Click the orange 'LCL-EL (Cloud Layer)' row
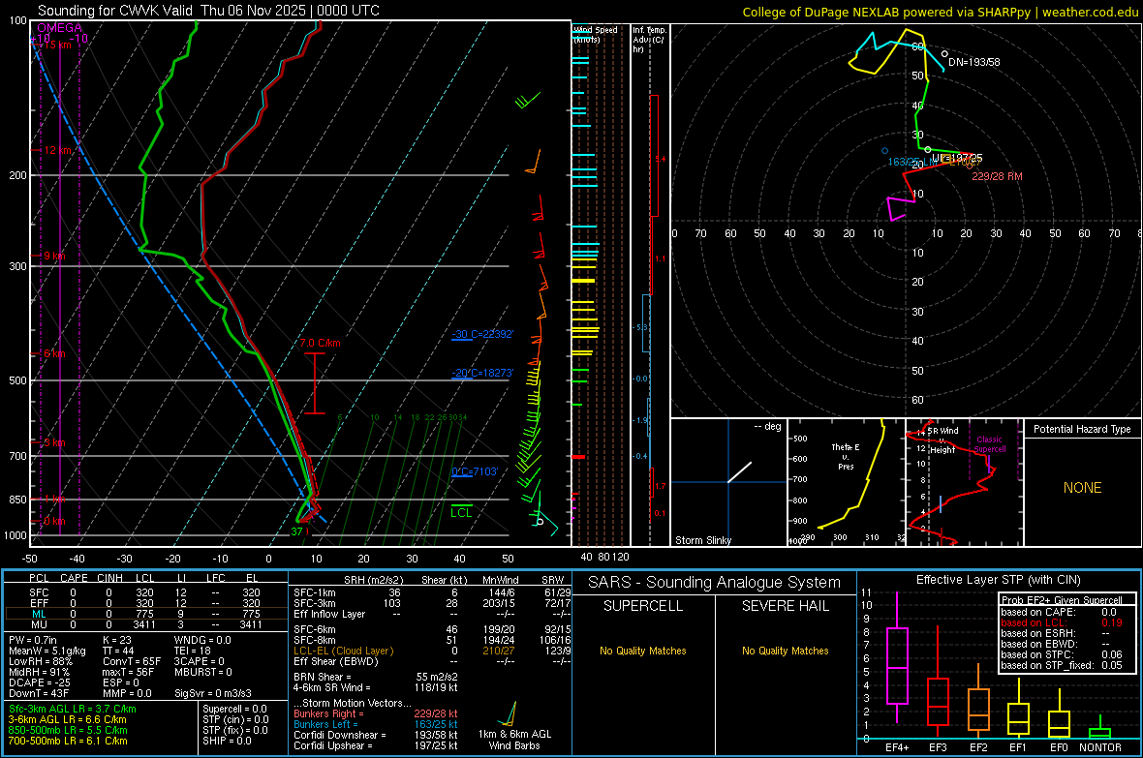Screen dimensions: 1143x758 432,651
